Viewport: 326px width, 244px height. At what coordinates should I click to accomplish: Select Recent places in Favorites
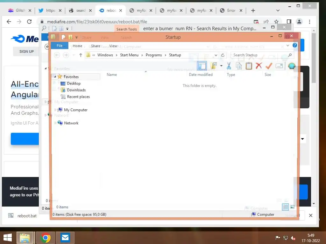[x=78, y=97]
